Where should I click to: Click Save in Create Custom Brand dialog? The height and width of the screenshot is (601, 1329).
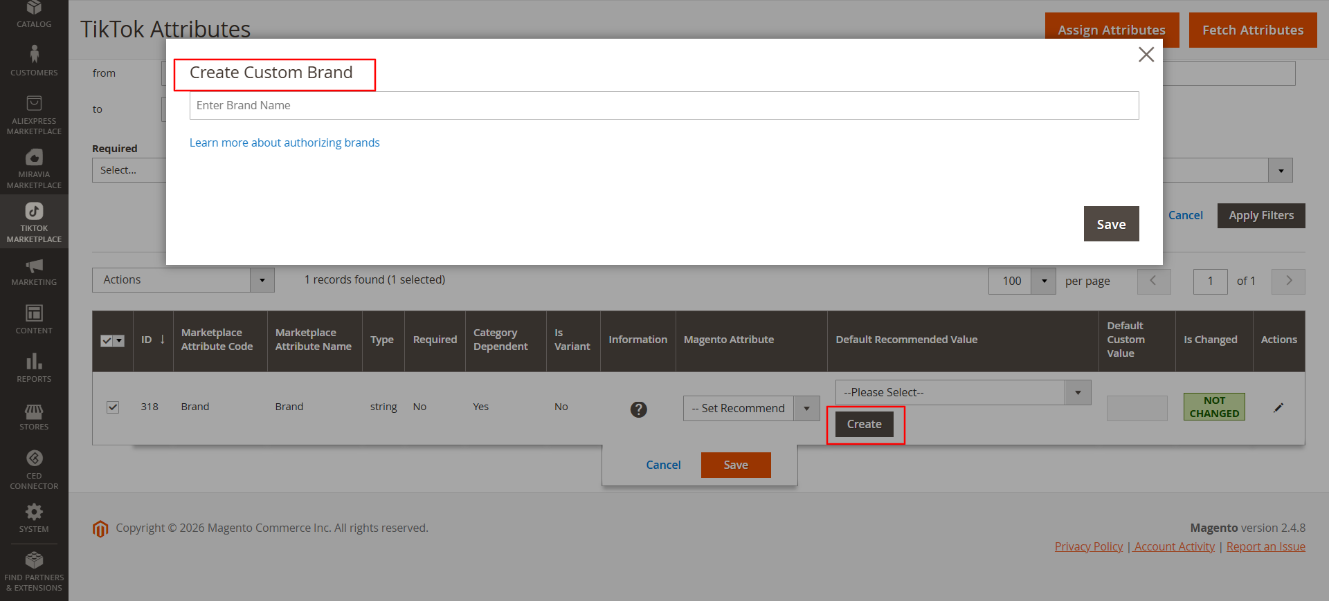pos(1110,224)
